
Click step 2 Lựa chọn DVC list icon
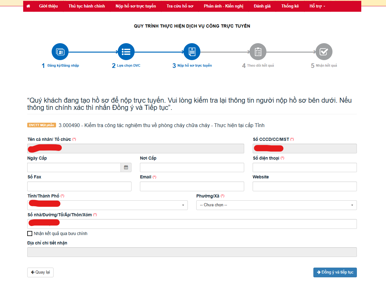tap(126, 52)
